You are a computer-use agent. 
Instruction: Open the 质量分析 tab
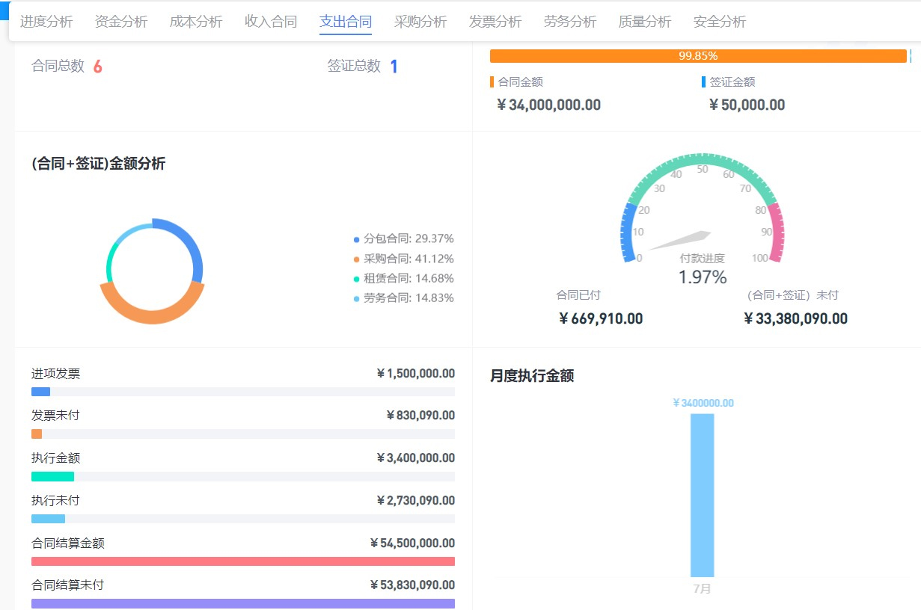645,22
